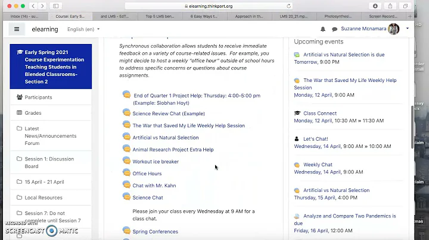The image size is (429, 240).
Task: Click chat icon beside Spring Conferences
Action: (x=126, y=230)
